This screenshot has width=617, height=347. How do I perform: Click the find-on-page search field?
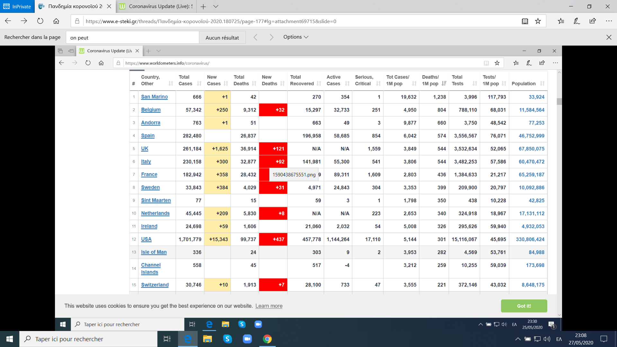click(x=132, y=38)
